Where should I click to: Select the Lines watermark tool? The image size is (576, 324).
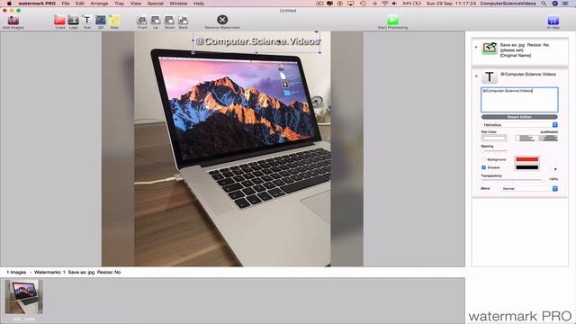click(x=59, y=20)
